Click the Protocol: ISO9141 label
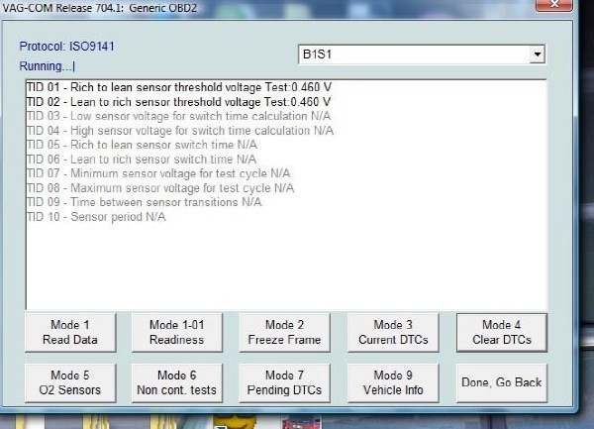The width and height of the screenshot is (594, 429). pyautogui.click(x=66, y=47)
